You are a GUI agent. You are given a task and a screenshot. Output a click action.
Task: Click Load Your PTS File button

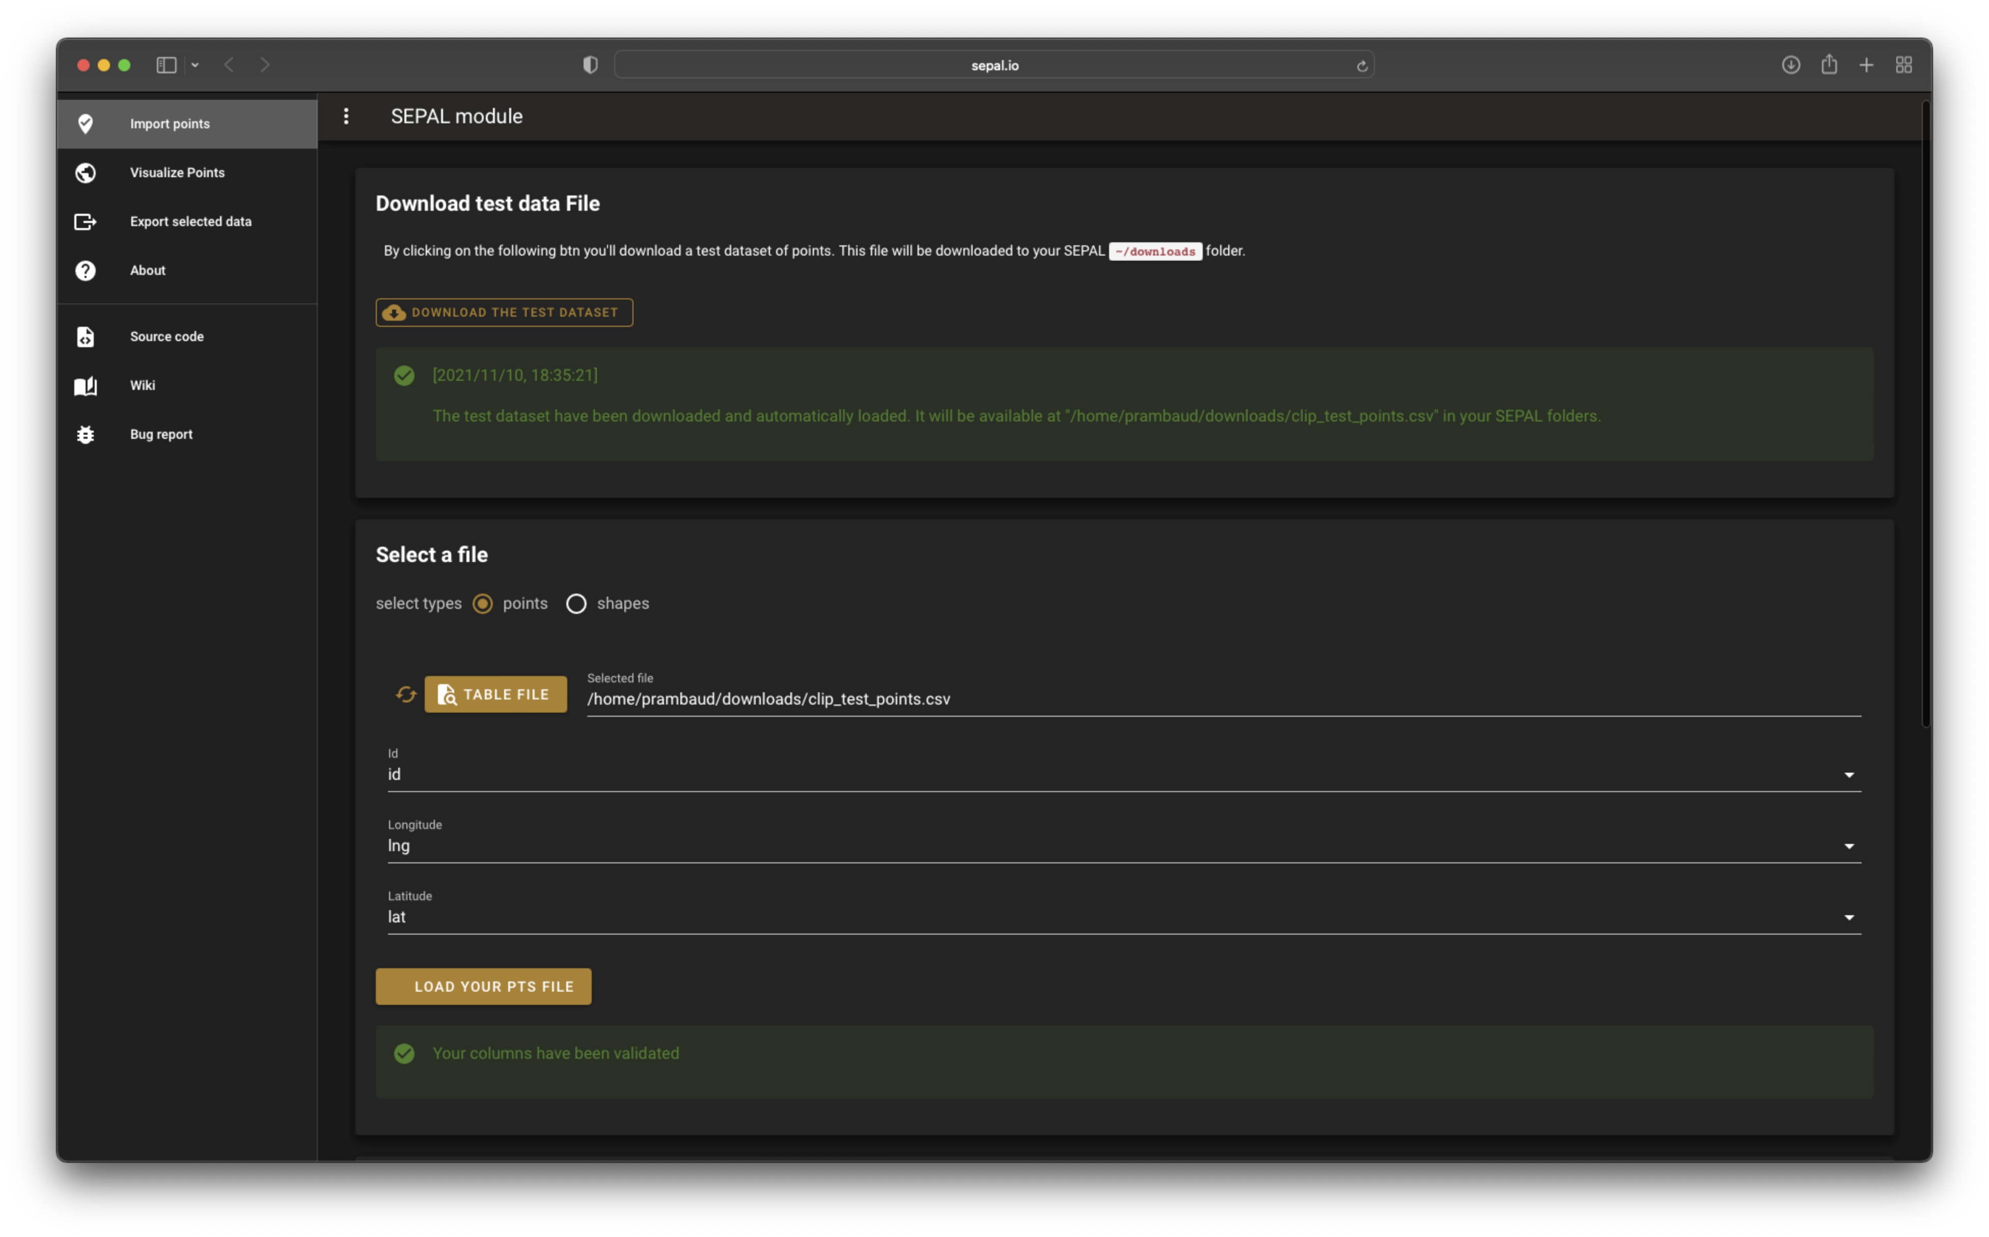483,987
